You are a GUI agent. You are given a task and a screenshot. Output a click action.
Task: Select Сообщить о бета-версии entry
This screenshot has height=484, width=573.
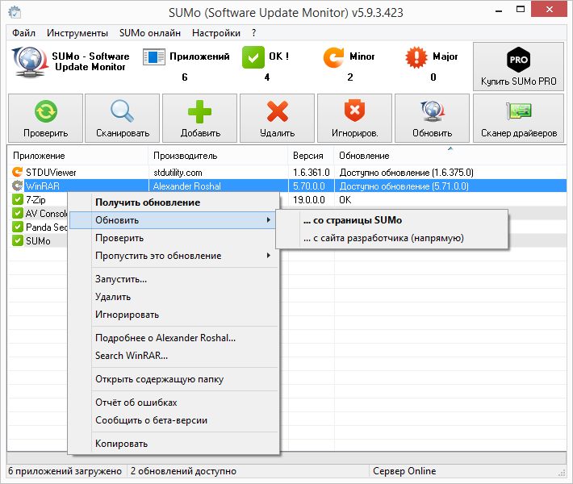(x=174, y=420)
